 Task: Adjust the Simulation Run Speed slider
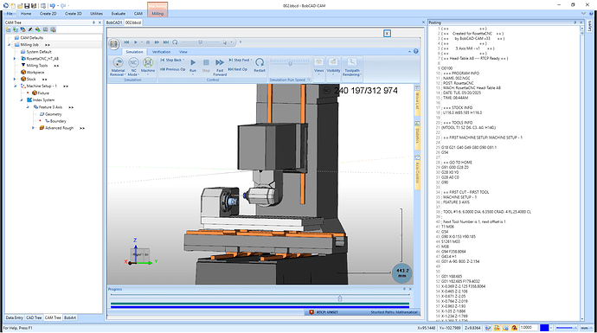[290, 63]
